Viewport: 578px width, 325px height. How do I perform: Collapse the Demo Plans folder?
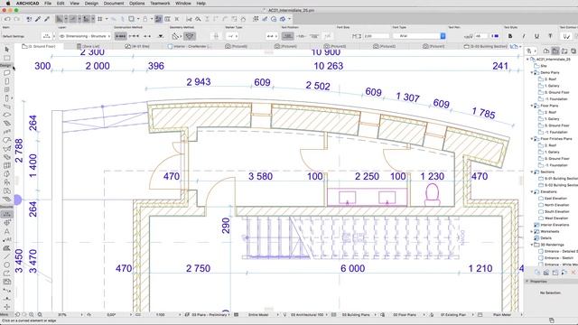click(532, 72)
